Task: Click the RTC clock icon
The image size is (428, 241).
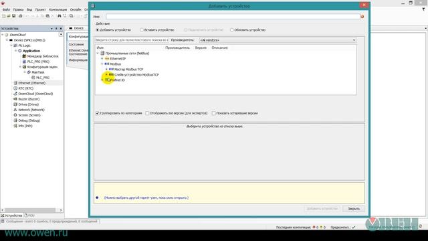Action: pos(15,88)
